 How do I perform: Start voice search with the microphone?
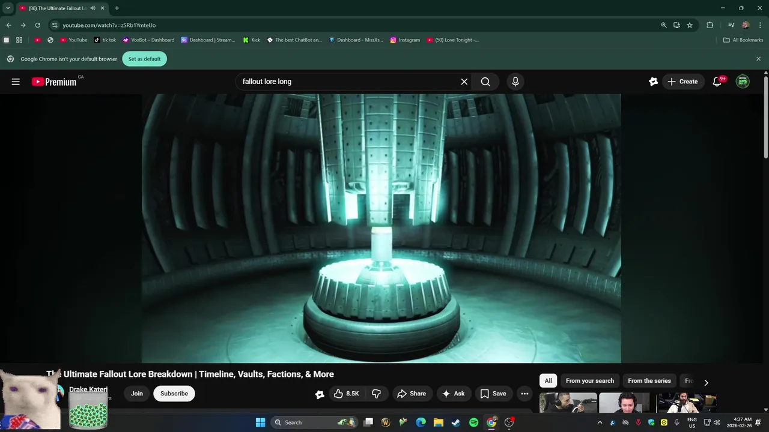coord(515,82)
